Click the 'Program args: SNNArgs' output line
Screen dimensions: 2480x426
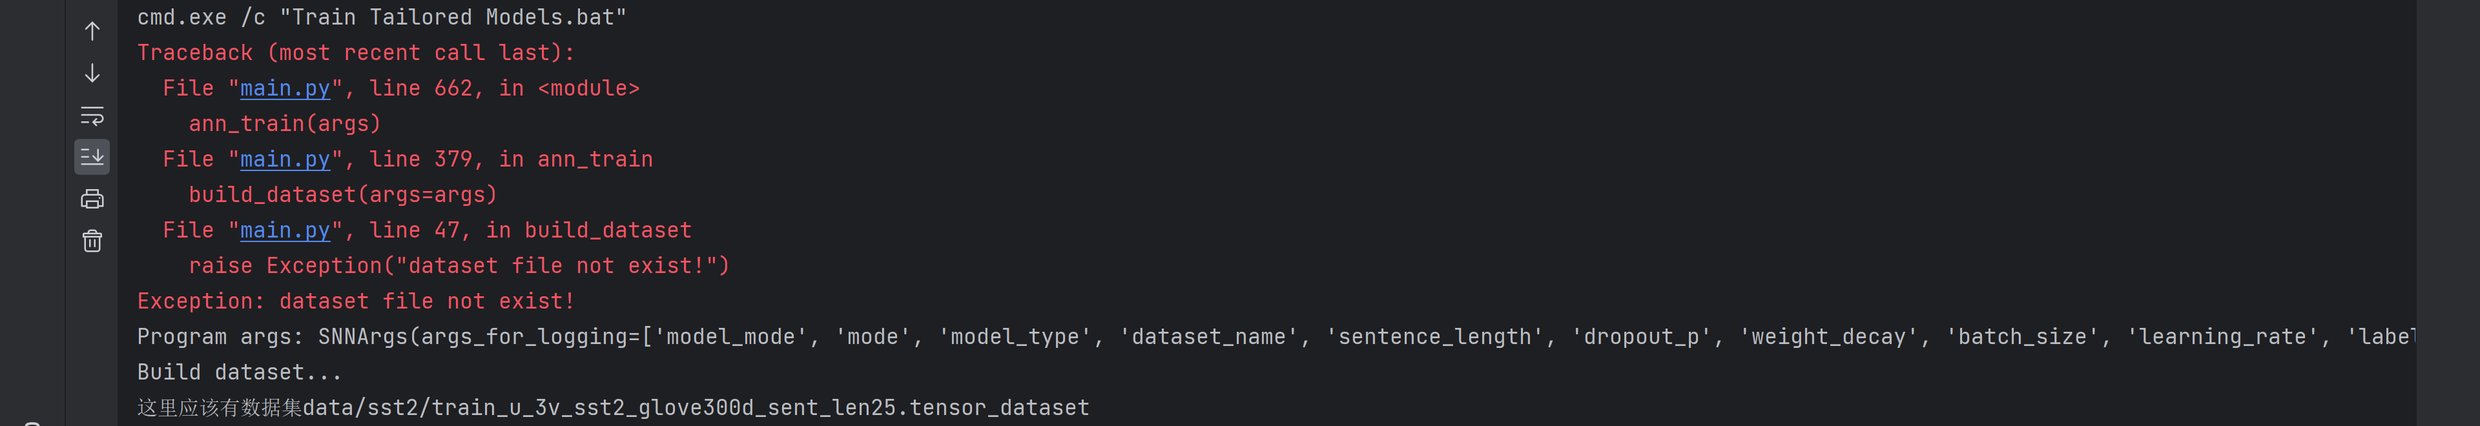[770, 338]
